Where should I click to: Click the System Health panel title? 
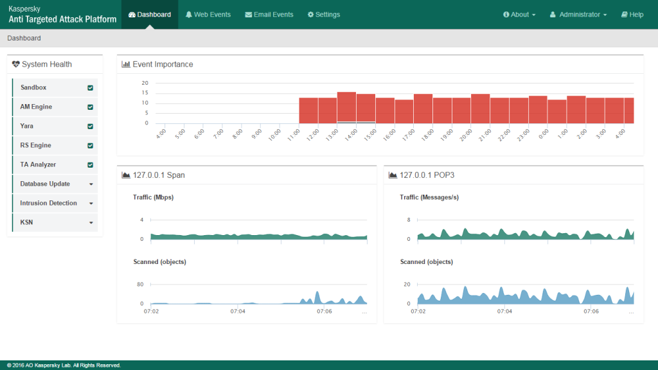pos(46,64)
